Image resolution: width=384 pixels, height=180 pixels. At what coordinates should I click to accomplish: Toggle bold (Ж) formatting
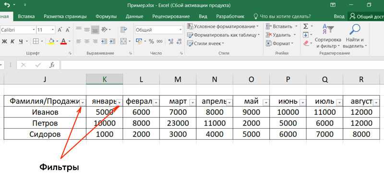pyautogui.click(x=4, y=42)
